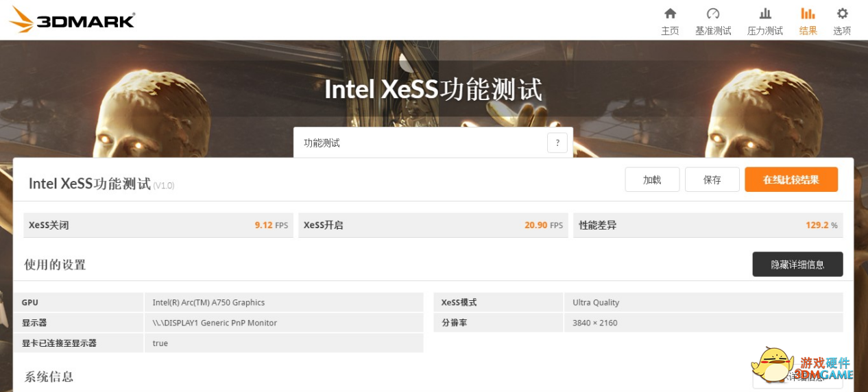Click the Ultra Quality XeSS模式 value
This screenshot has height=392, width=868.
596,302
